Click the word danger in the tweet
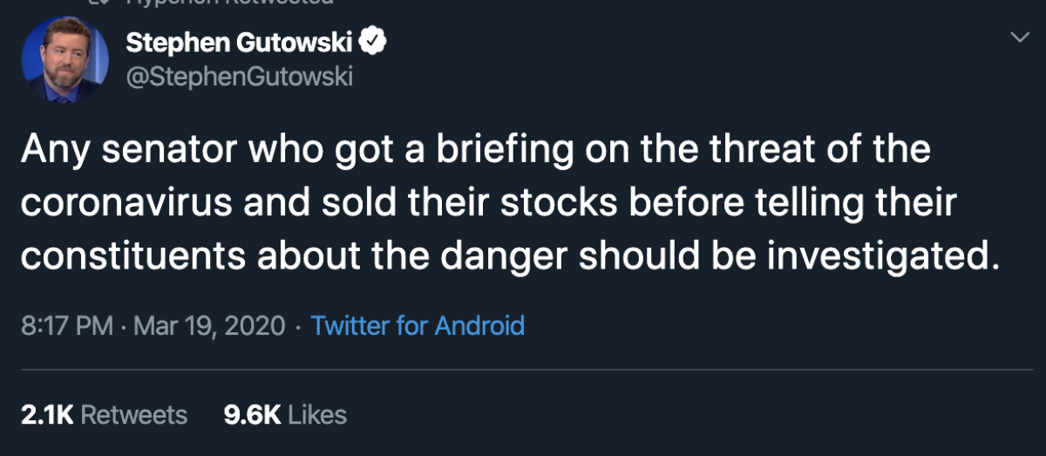 pos(509,257)
